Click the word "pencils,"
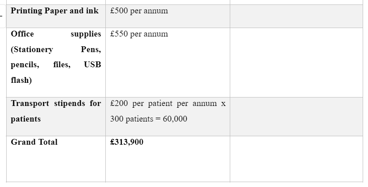 [25, 65]
